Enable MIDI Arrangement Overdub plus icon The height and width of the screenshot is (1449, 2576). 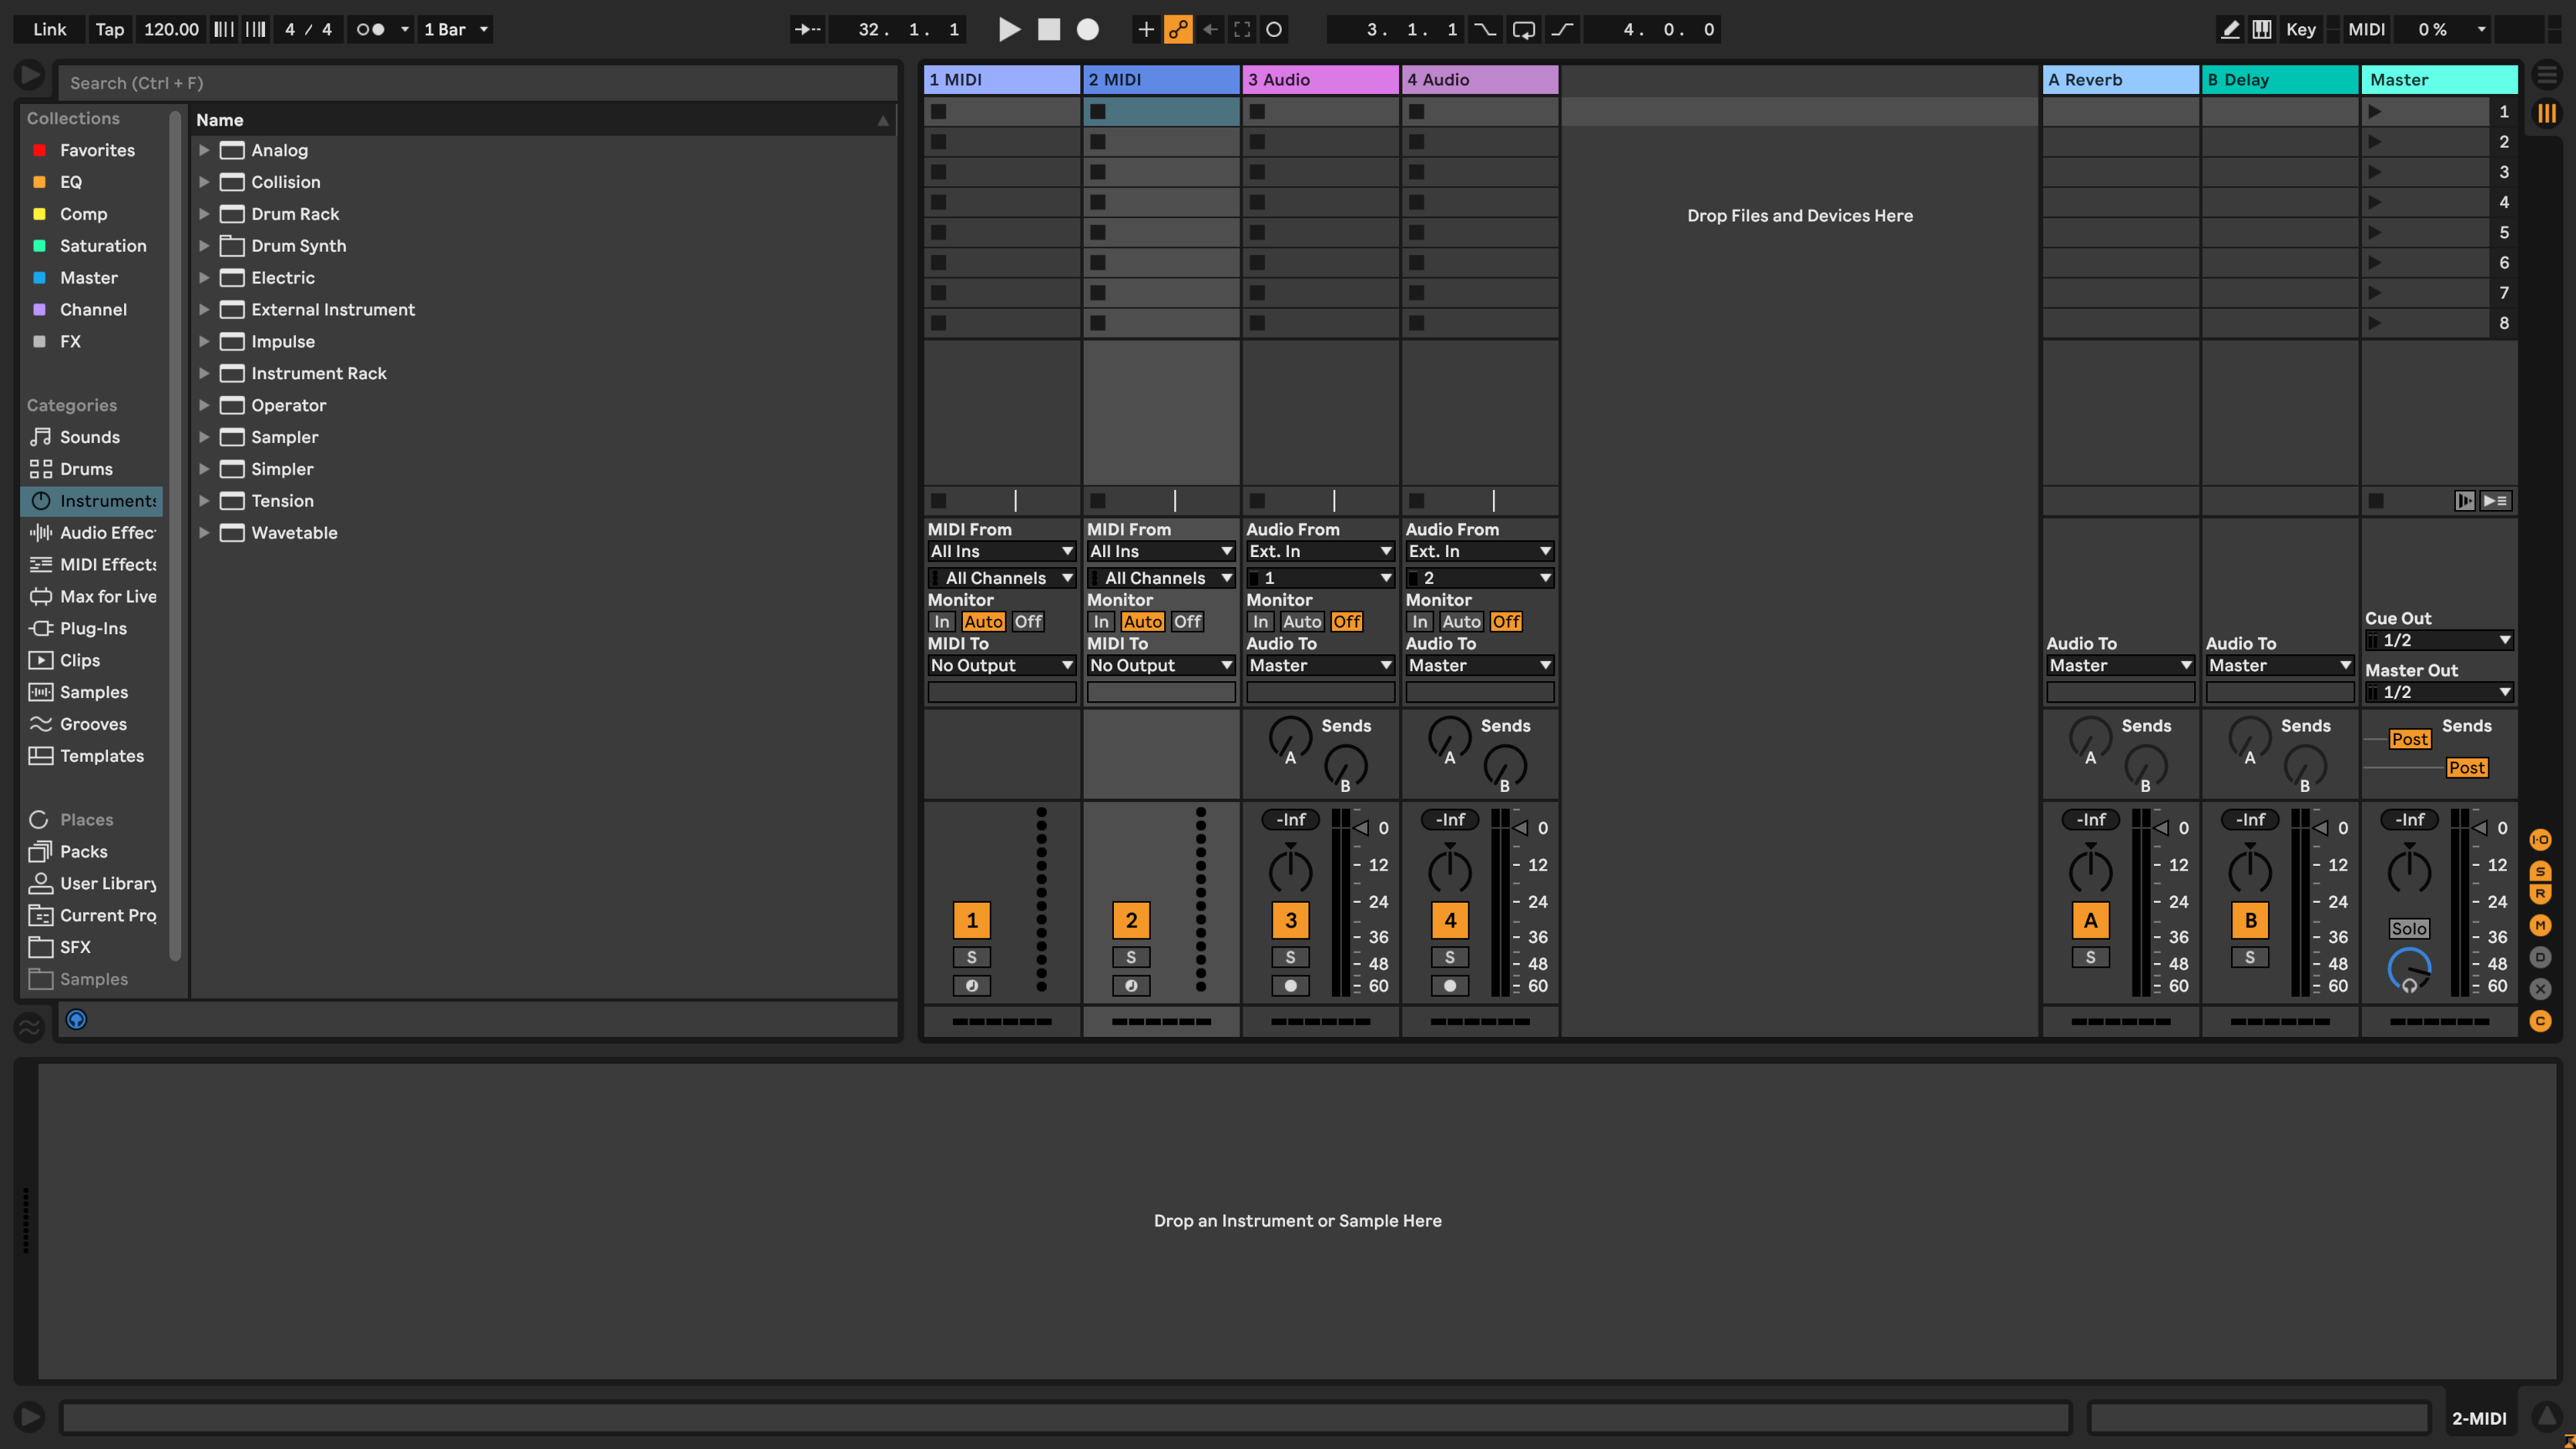pos(1146,29)
